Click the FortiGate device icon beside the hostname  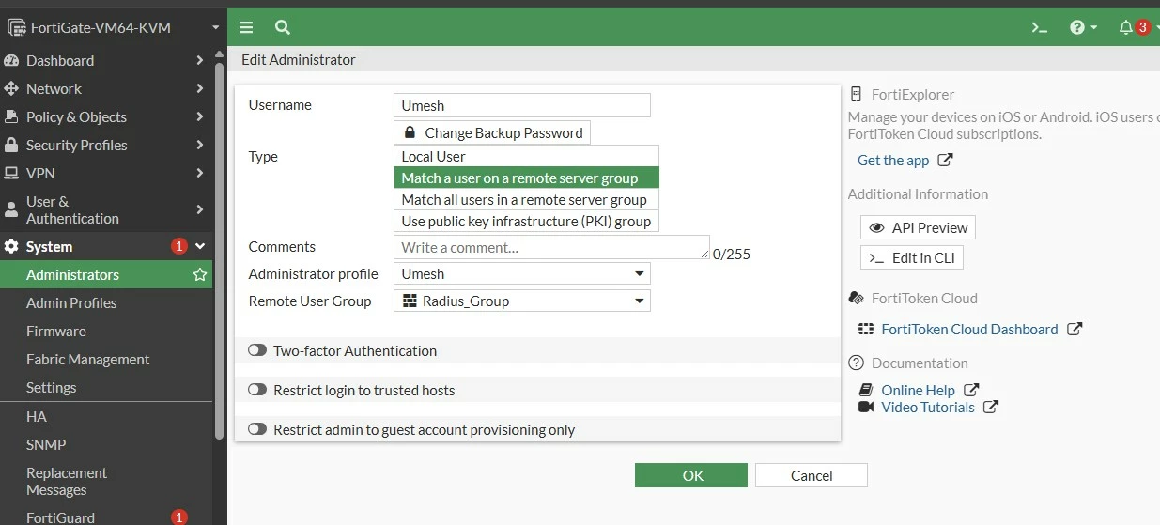[x=16, y=27]
